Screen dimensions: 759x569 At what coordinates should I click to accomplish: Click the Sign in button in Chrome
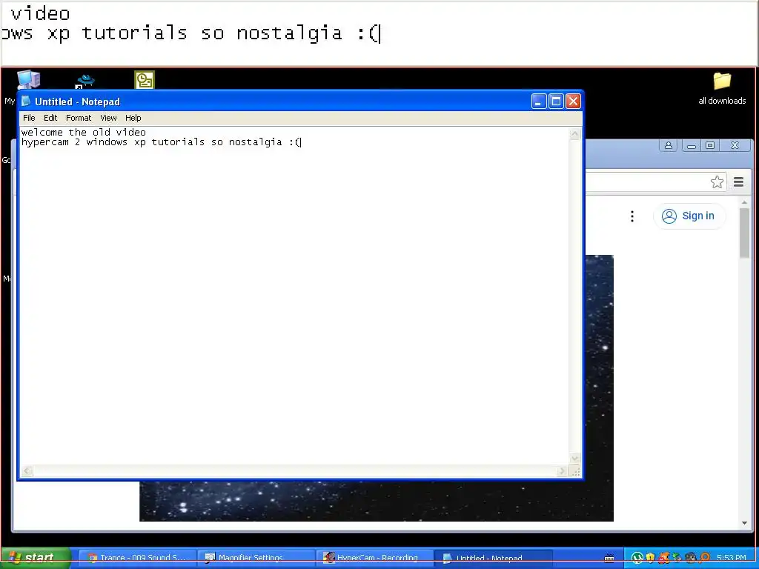(x=689, y=216)
